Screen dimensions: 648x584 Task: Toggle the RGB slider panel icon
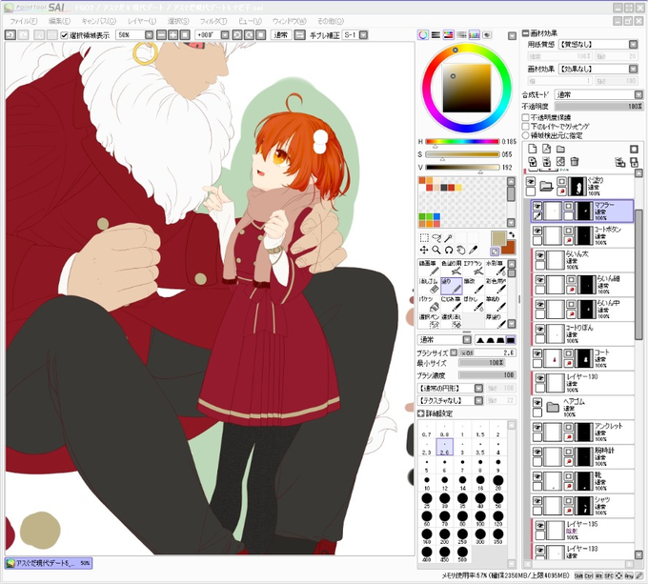[x=435, y=35]
